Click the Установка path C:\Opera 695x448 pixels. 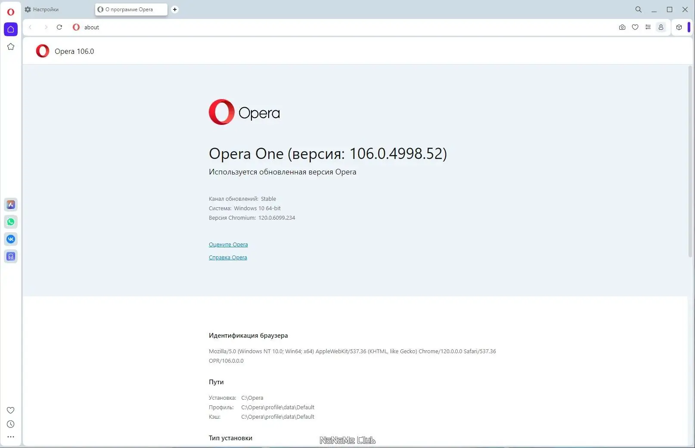pos(252,398)
